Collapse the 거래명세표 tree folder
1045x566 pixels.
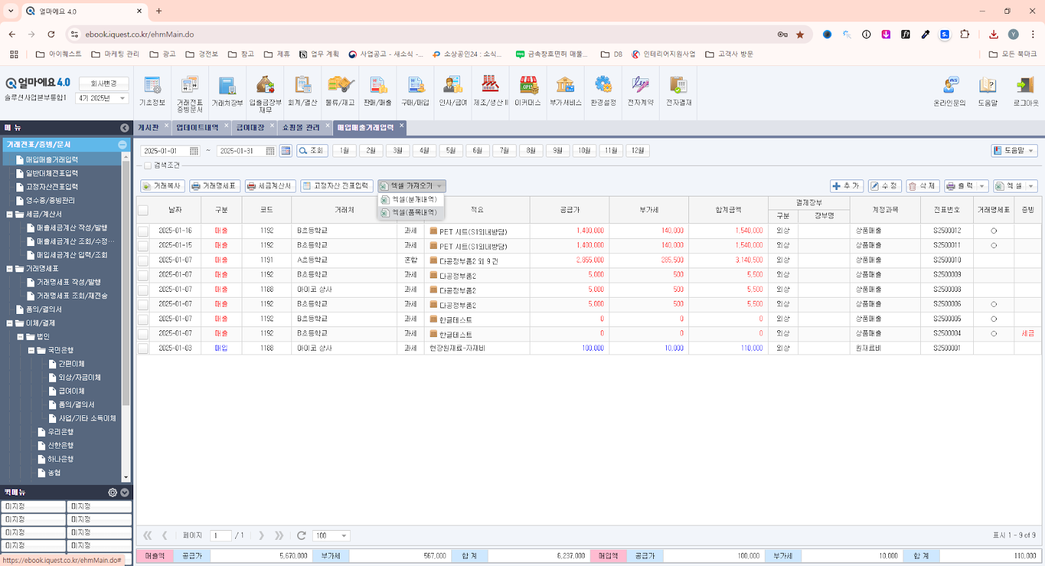tap(10, 268)
